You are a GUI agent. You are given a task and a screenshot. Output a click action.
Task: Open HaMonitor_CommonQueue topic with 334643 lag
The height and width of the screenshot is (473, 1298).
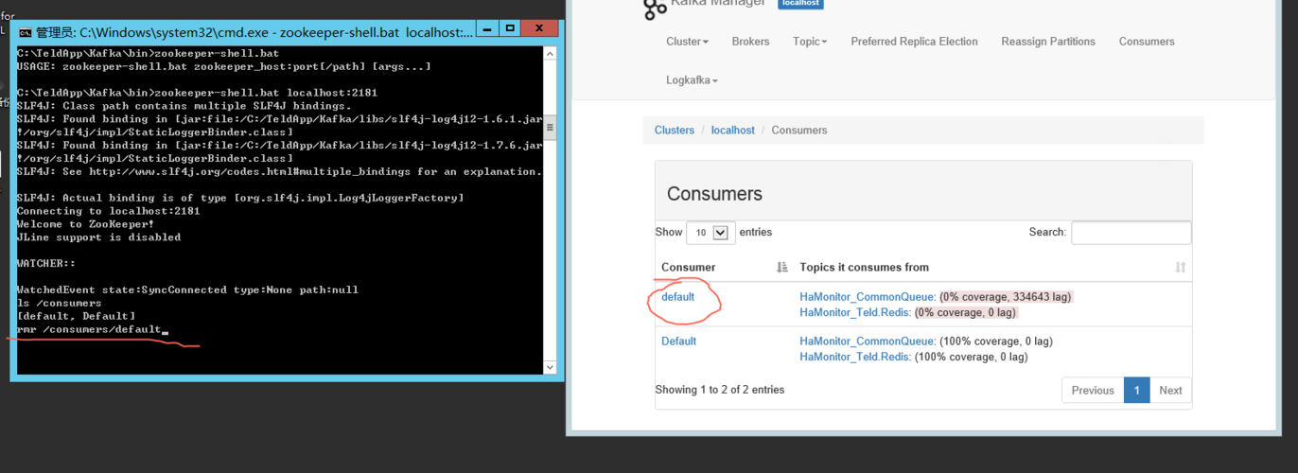[x=868, y=297]
